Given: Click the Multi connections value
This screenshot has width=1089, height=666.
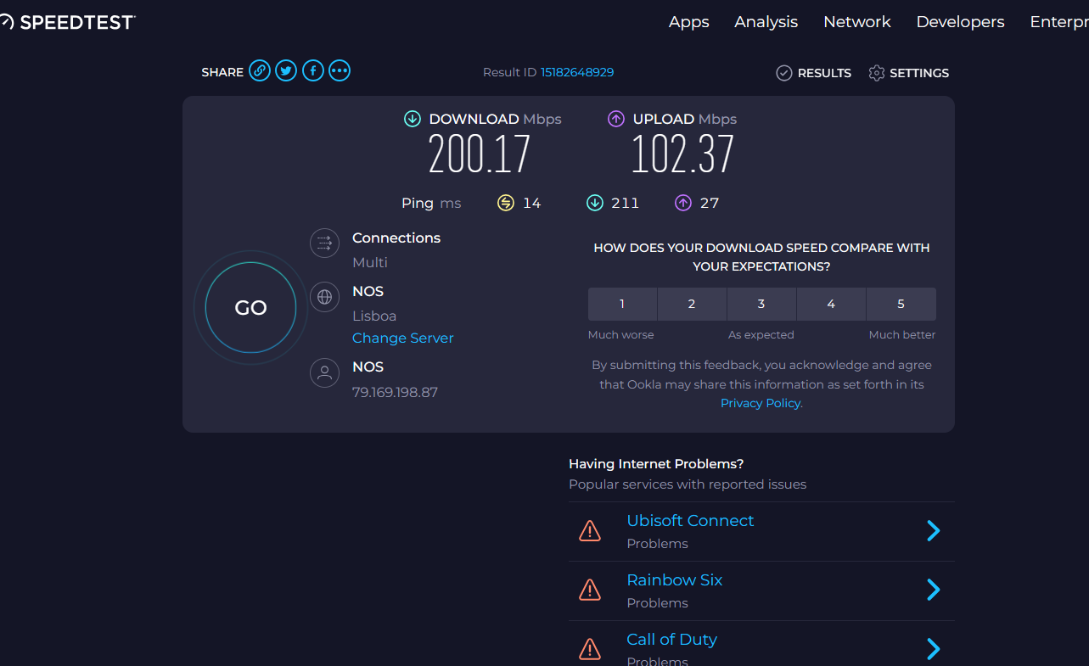Looking at the screenshot, I should (x=370, y=263).
